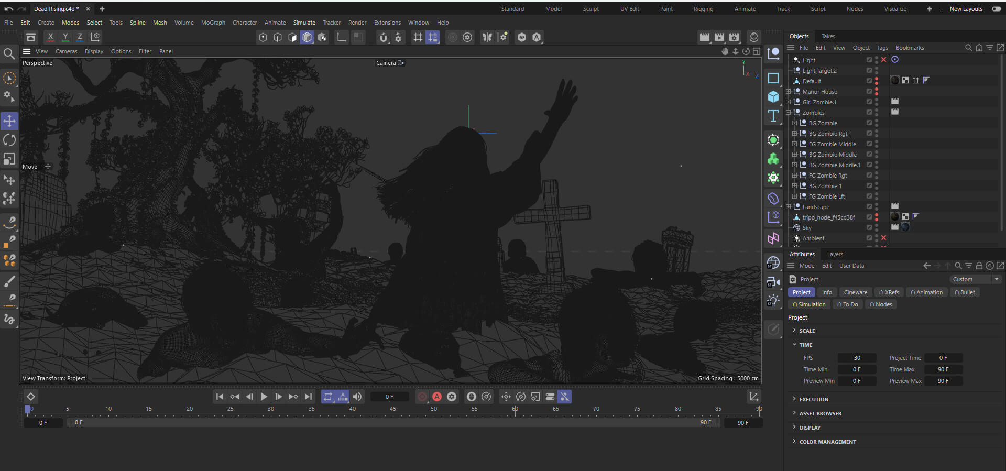The image size is (1006, 471).
Task: Select the Scale tool in left toolbar
Action: pyautogui.click(x=9, y=159)
